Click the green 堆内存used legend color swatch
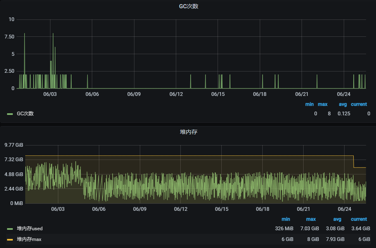 tap(10, 229)
